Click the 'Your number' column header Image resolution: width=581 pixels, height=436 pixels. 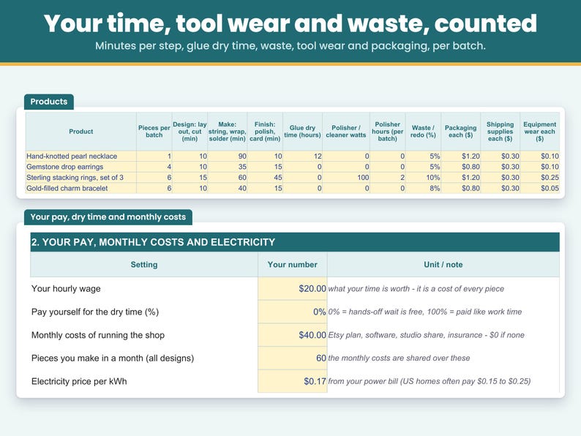point(293,265)
